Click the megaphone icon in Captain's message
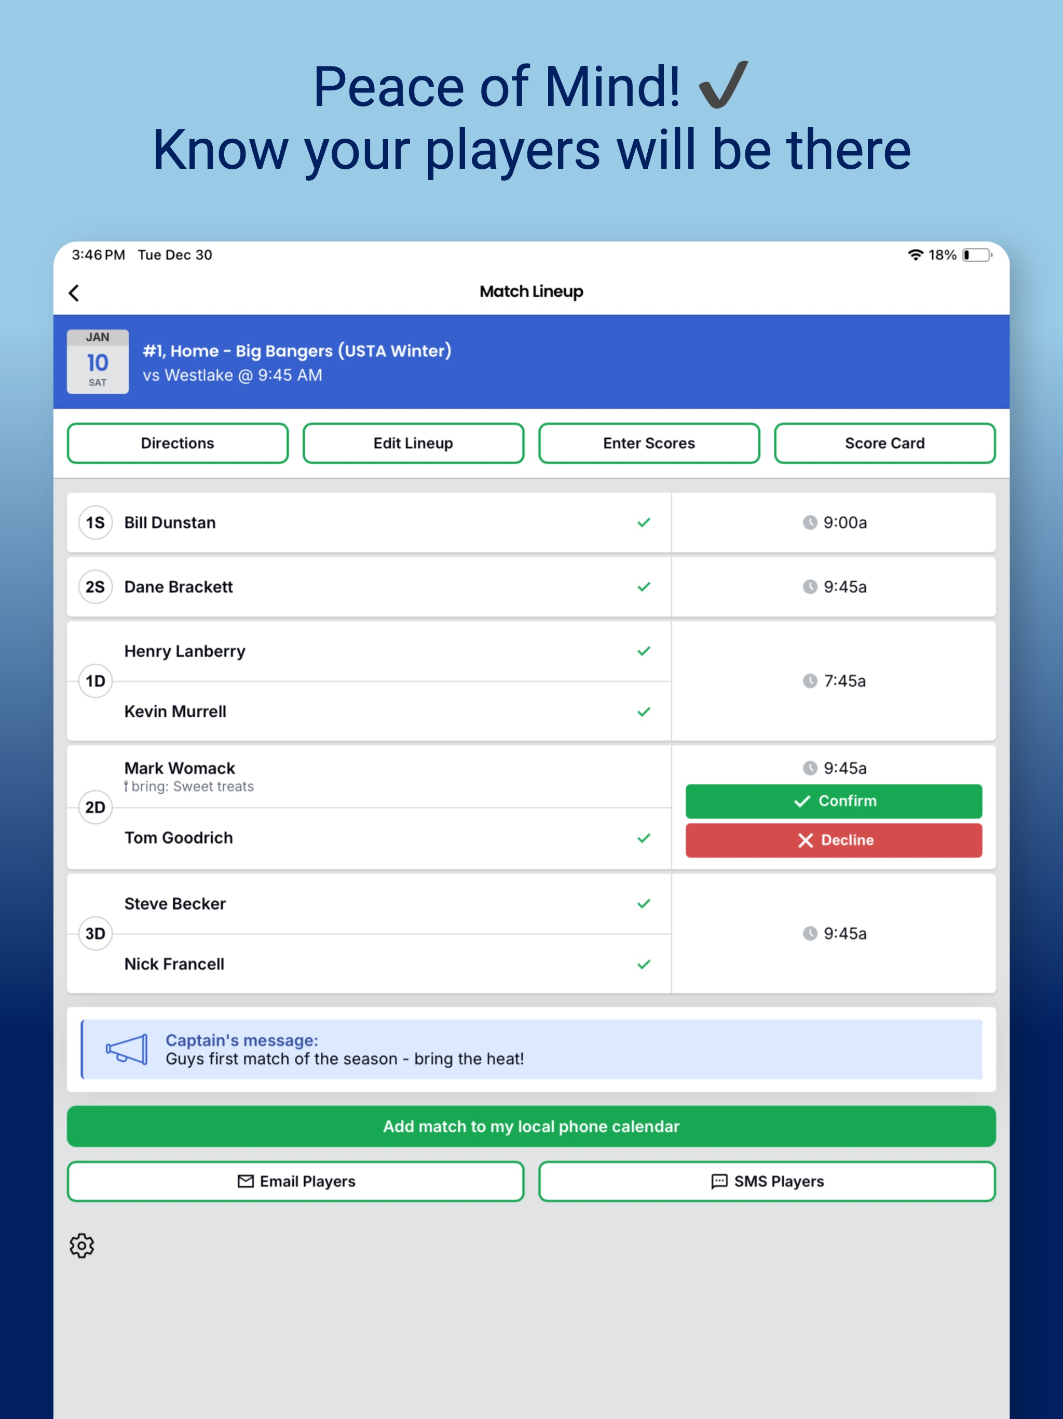This screenshot has height=1419, width=1063. [x=127, y=1050]
